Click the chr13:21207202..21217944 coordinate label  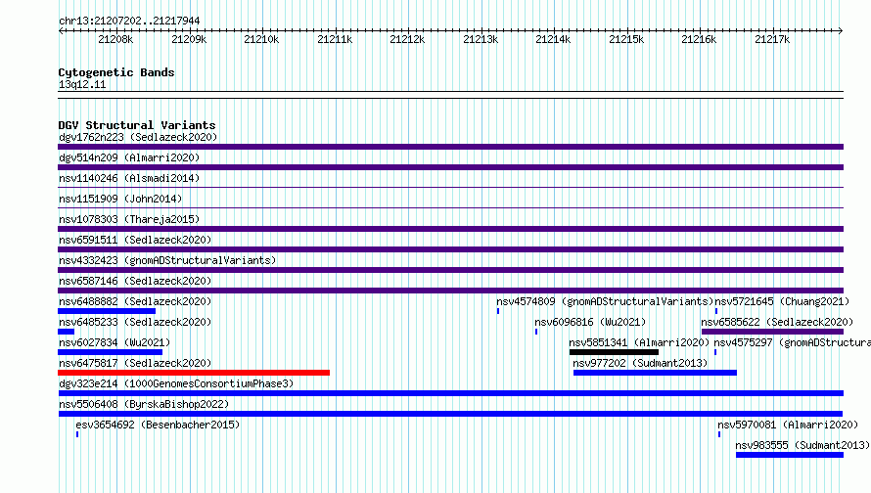tap(129, 21)
